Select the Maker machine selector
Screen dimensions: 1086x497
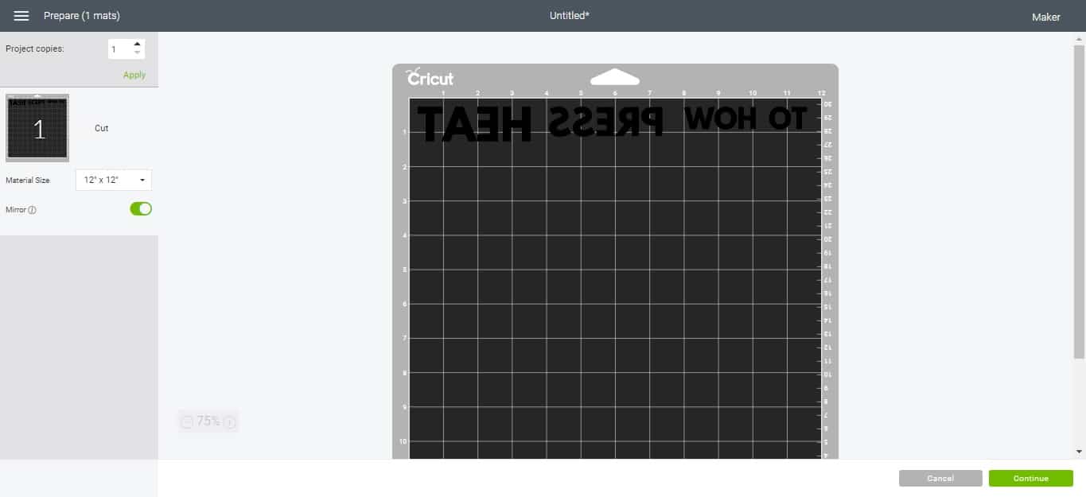click(x=1045, y=17)
